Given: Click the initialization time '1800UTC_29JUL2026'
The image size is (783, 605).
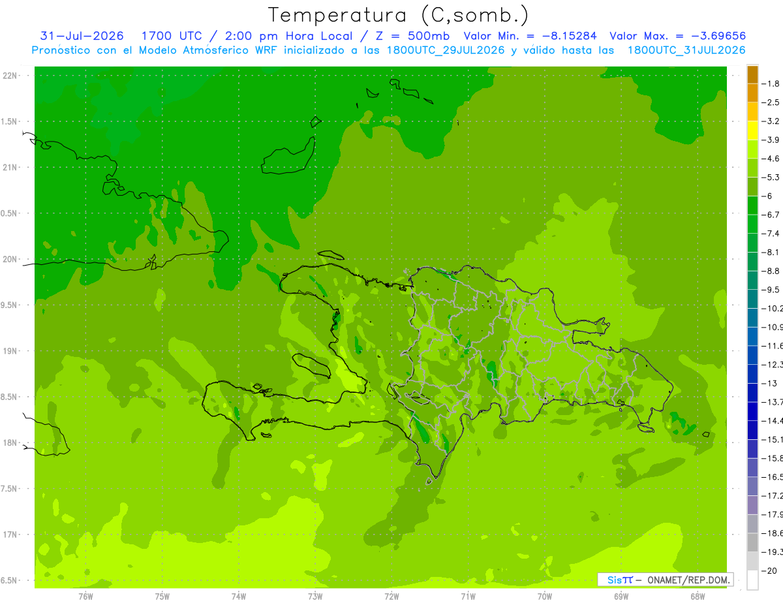Looking at the screenshot, I should [445, 50].
